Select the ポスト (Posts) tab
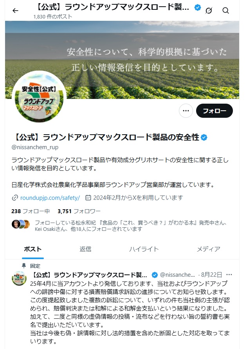Image resolution: width=247 pixels, height=349 pixels. click(33, 249)
